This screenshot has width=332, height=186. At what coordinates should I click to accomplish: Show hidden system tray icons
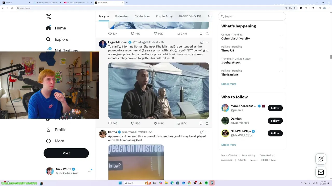click(301, 183)
